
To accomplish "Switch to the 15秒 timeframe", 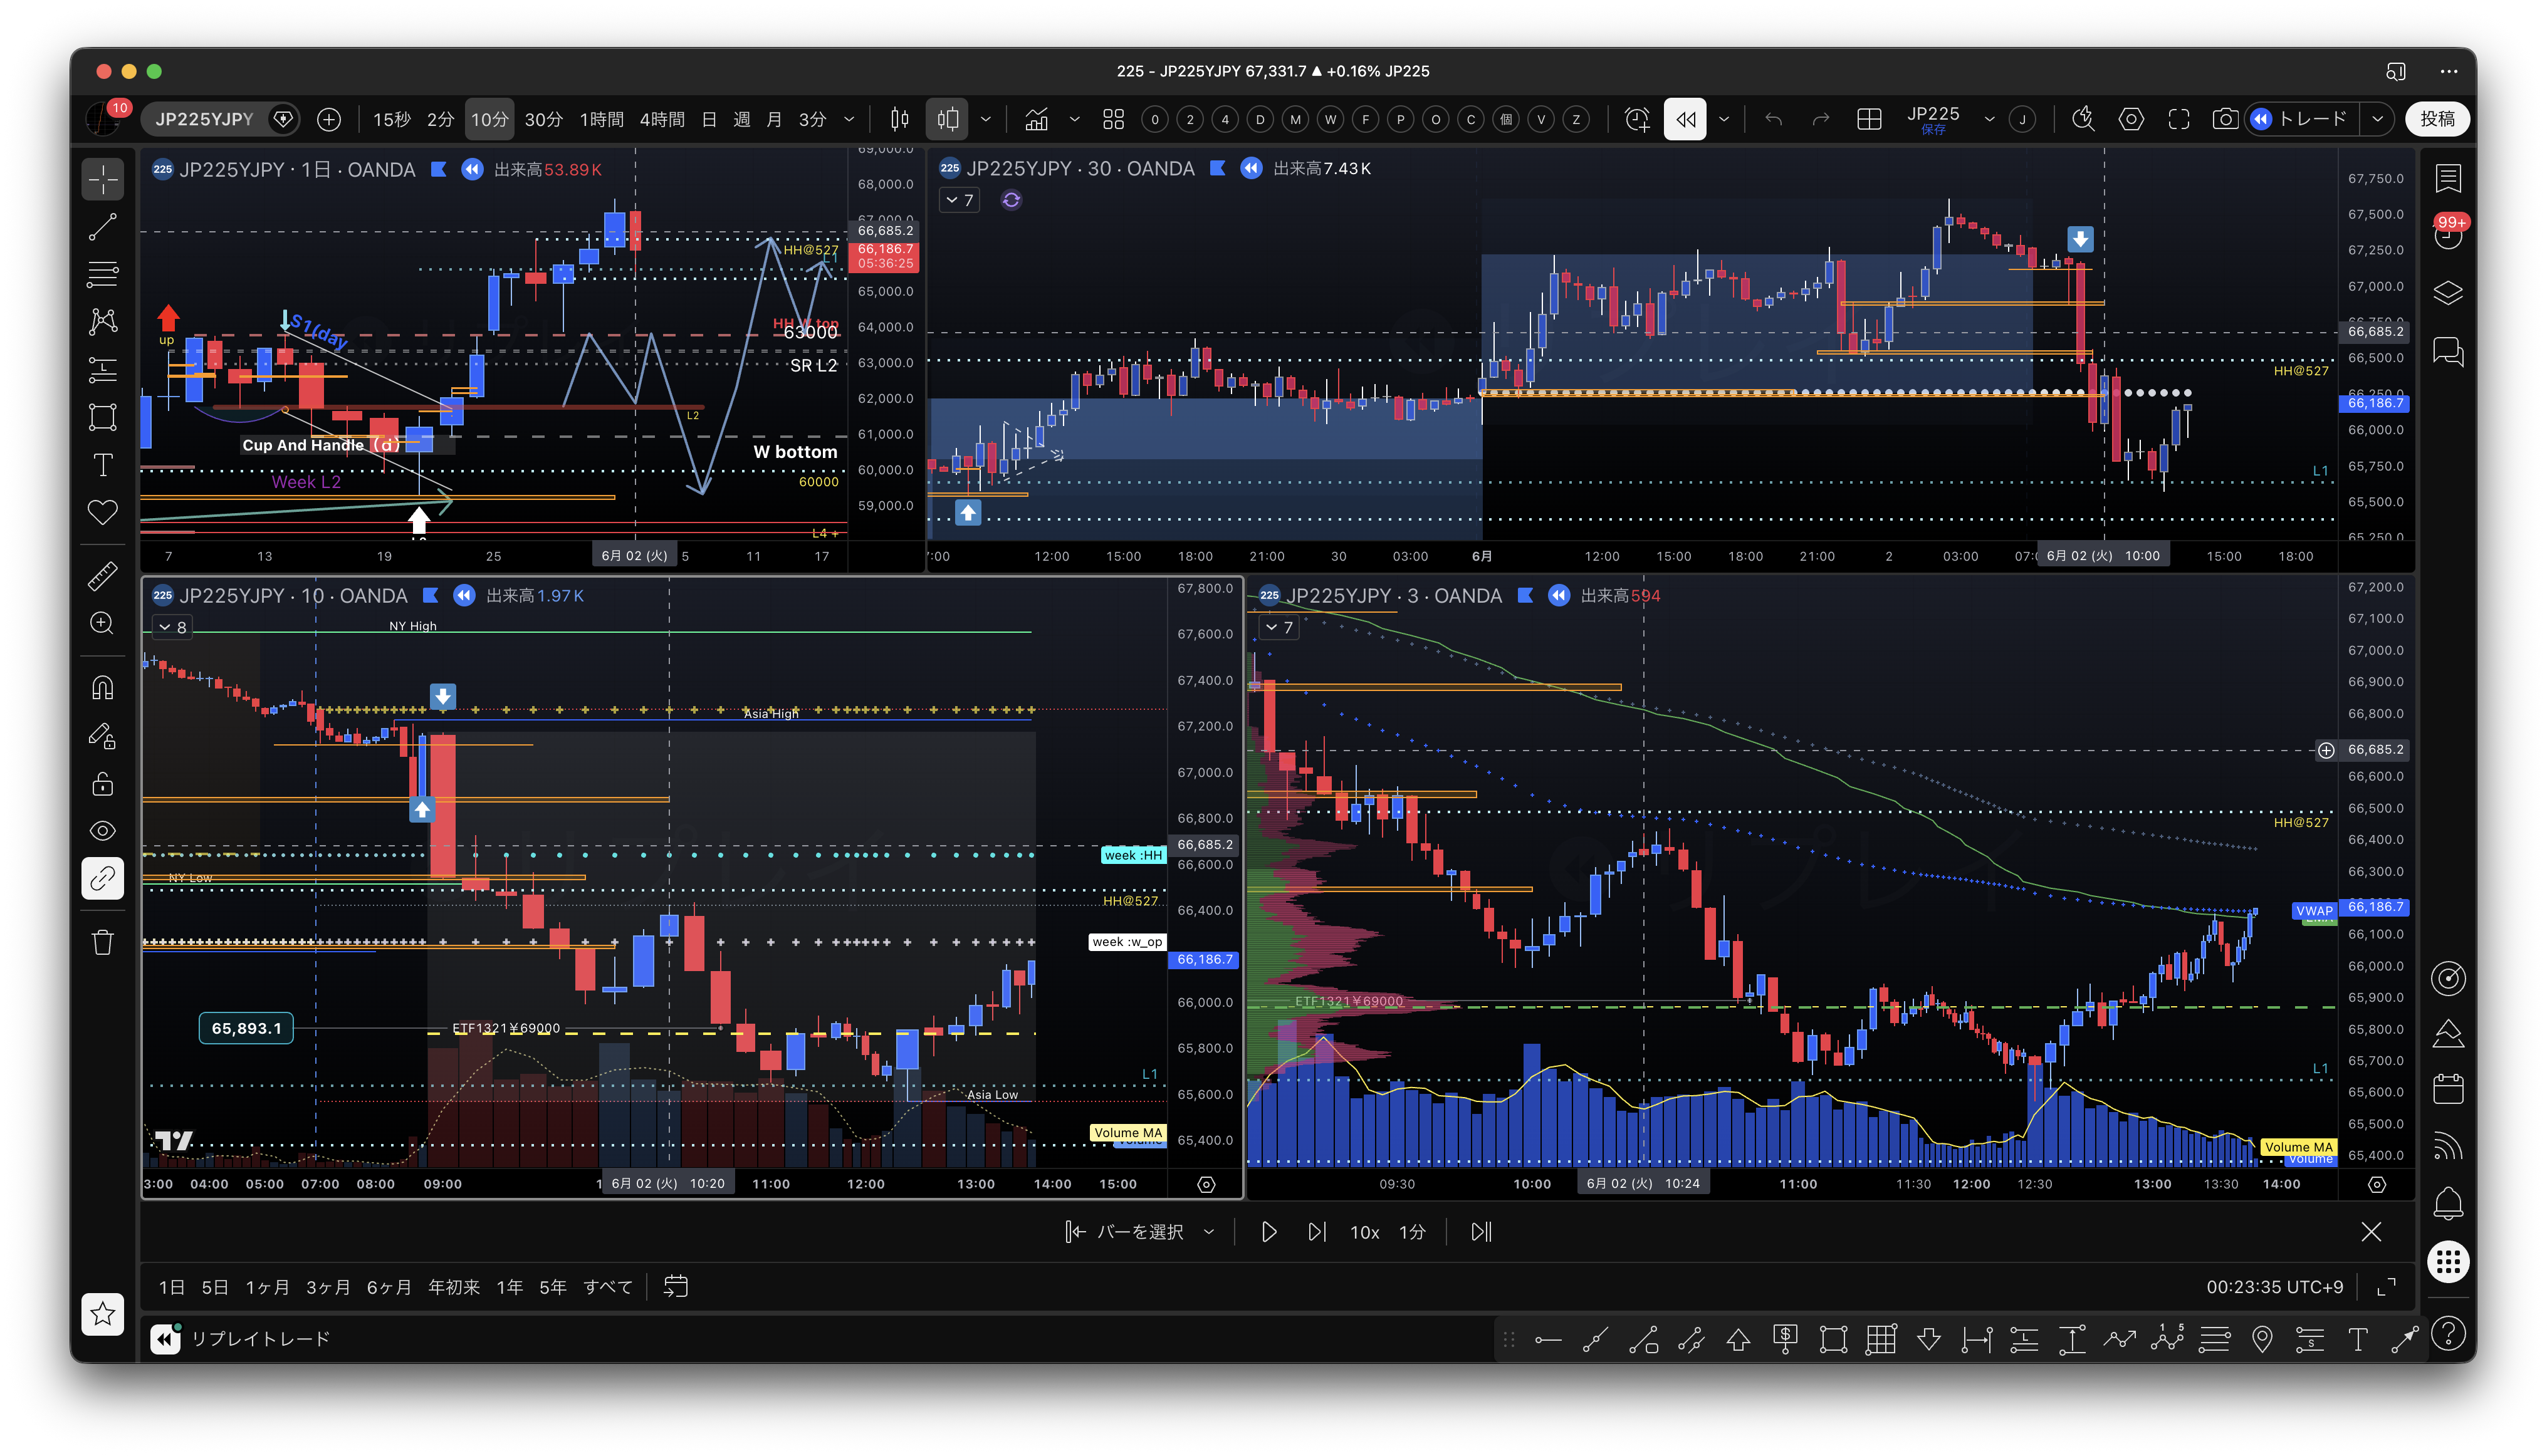I will pos(391,119).
